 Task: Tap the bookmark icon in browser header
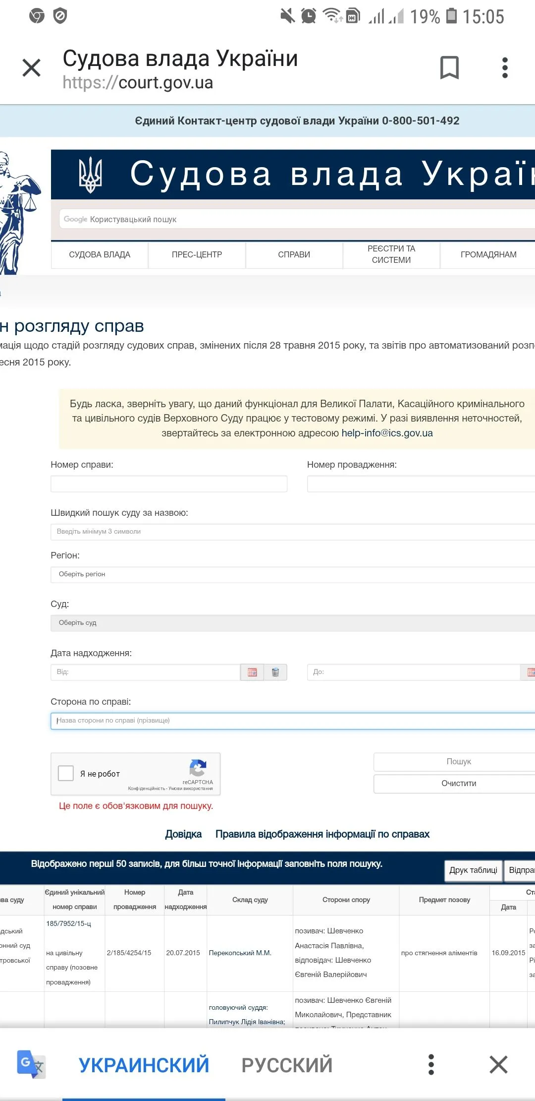point(449,68)
